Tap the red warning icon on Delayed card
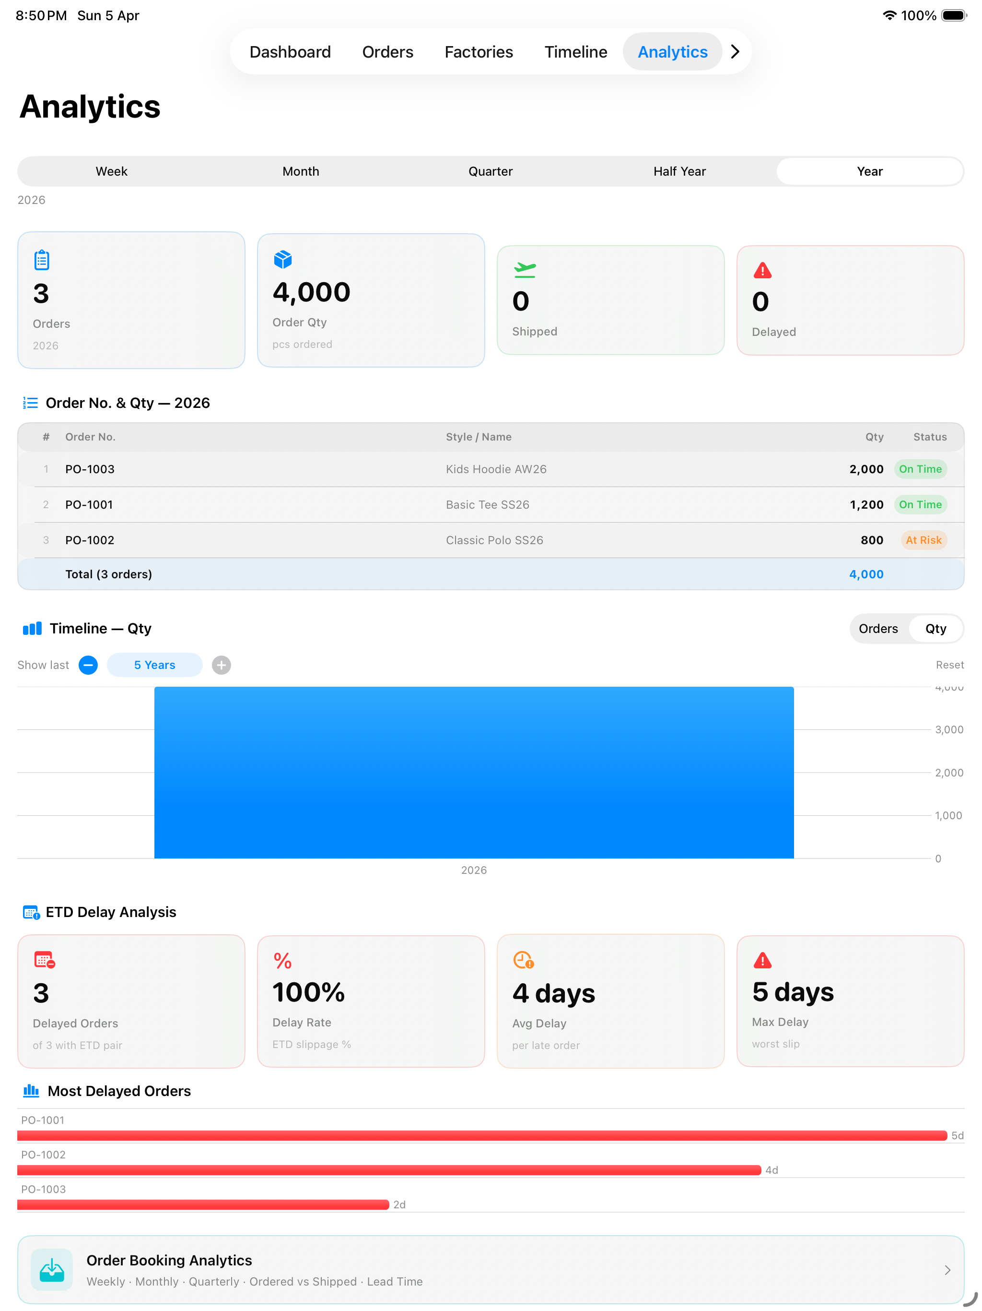Screen dimensions: 982x1311 (x=762, y=270)
